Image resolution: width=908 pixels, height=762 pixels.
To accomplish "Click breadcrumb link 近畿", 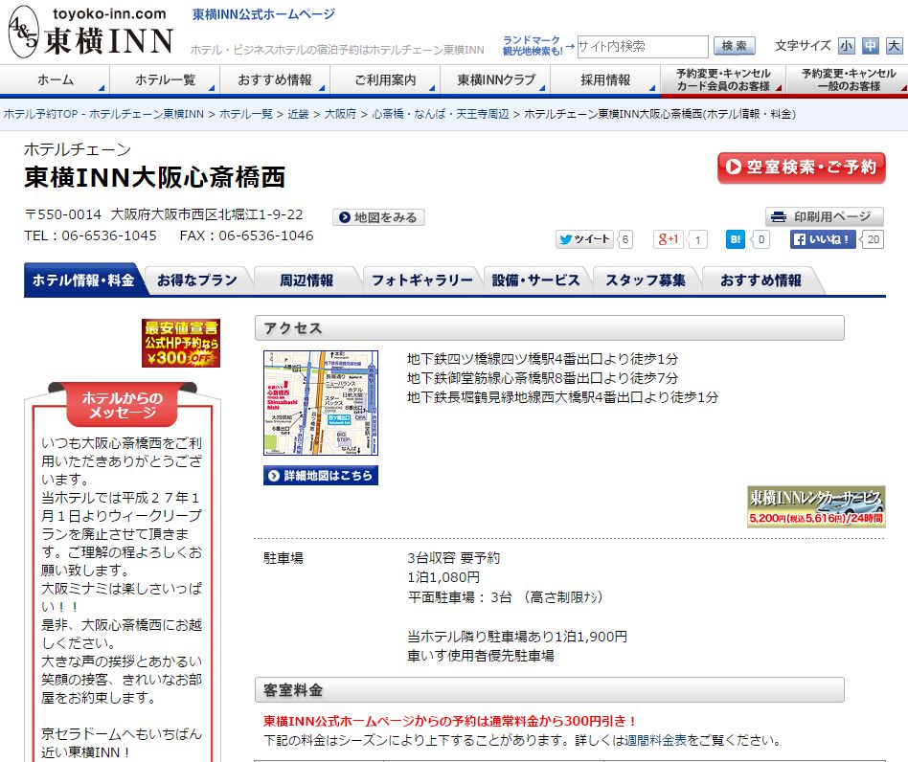I will (x=298, y=114).
